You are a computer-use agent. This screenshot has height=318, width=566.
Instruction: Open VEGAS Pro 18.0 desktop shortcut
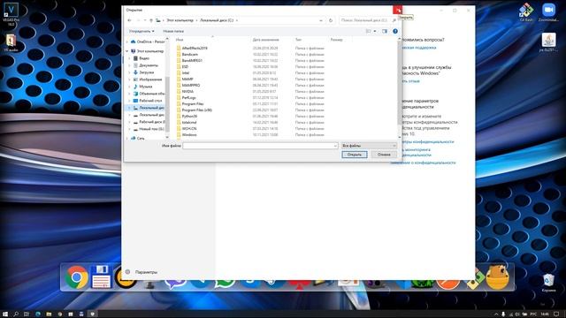click(x=11, y=15)
